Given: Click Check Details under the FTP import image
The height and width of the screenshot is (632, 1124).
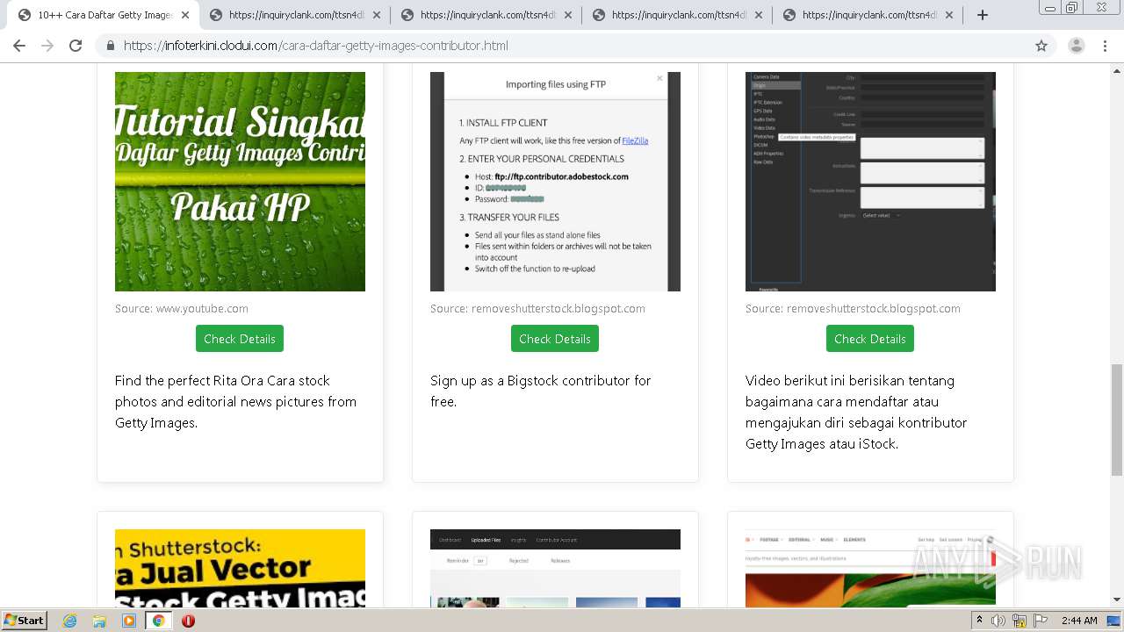Looking at the screenshot, I should (555, 339).
